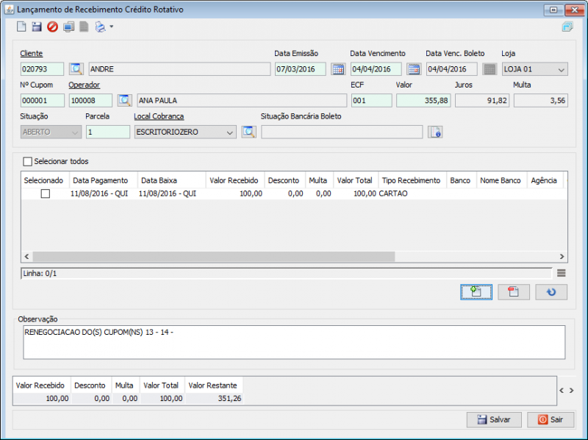Open the Operador search magnifier
This screenshot has height=440, width=588.
click(x=124, y=101)
